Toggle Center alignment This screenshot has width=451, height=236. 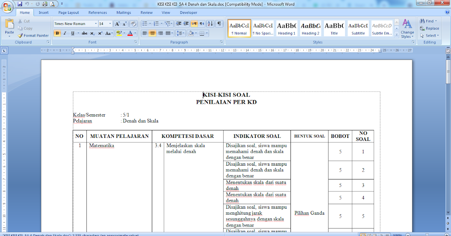(153, 33)
